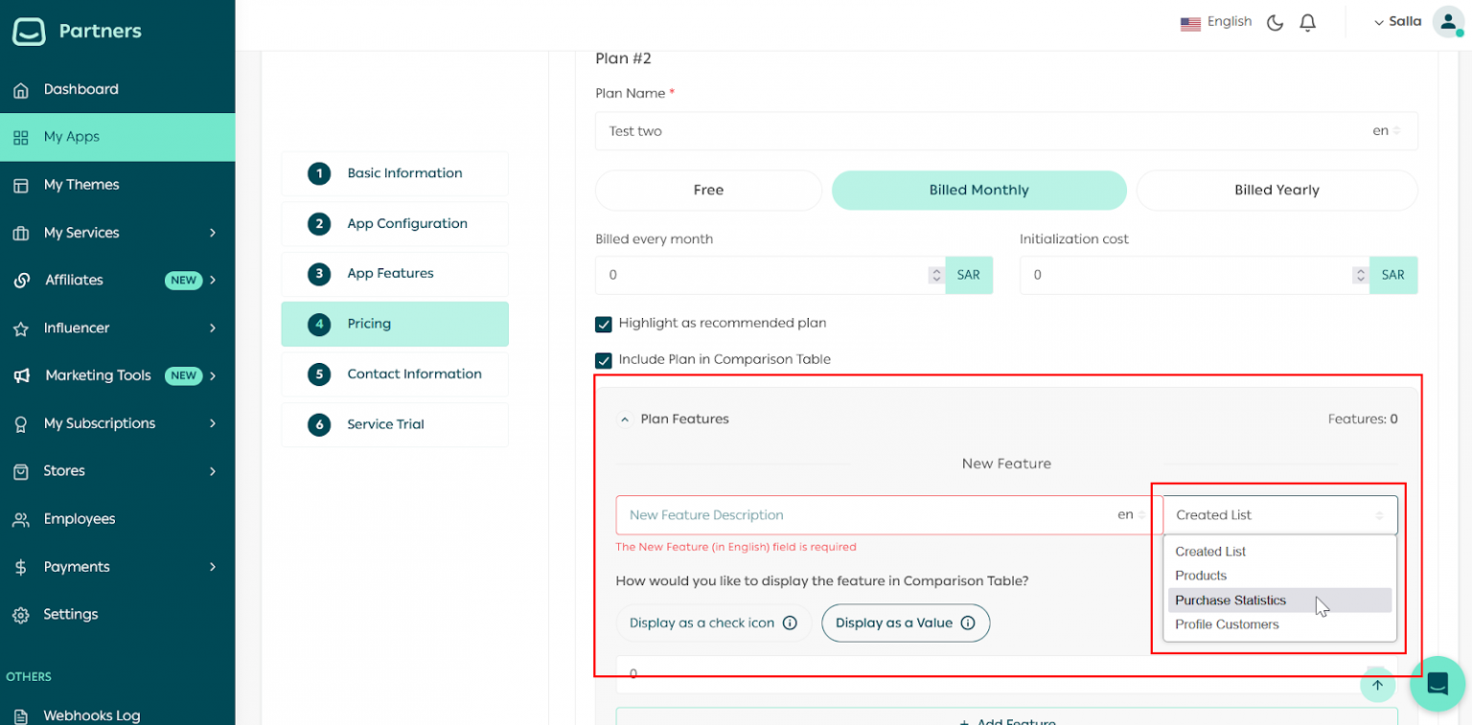
Task: Select Display as a Value option
Action: tap(905, 623)
